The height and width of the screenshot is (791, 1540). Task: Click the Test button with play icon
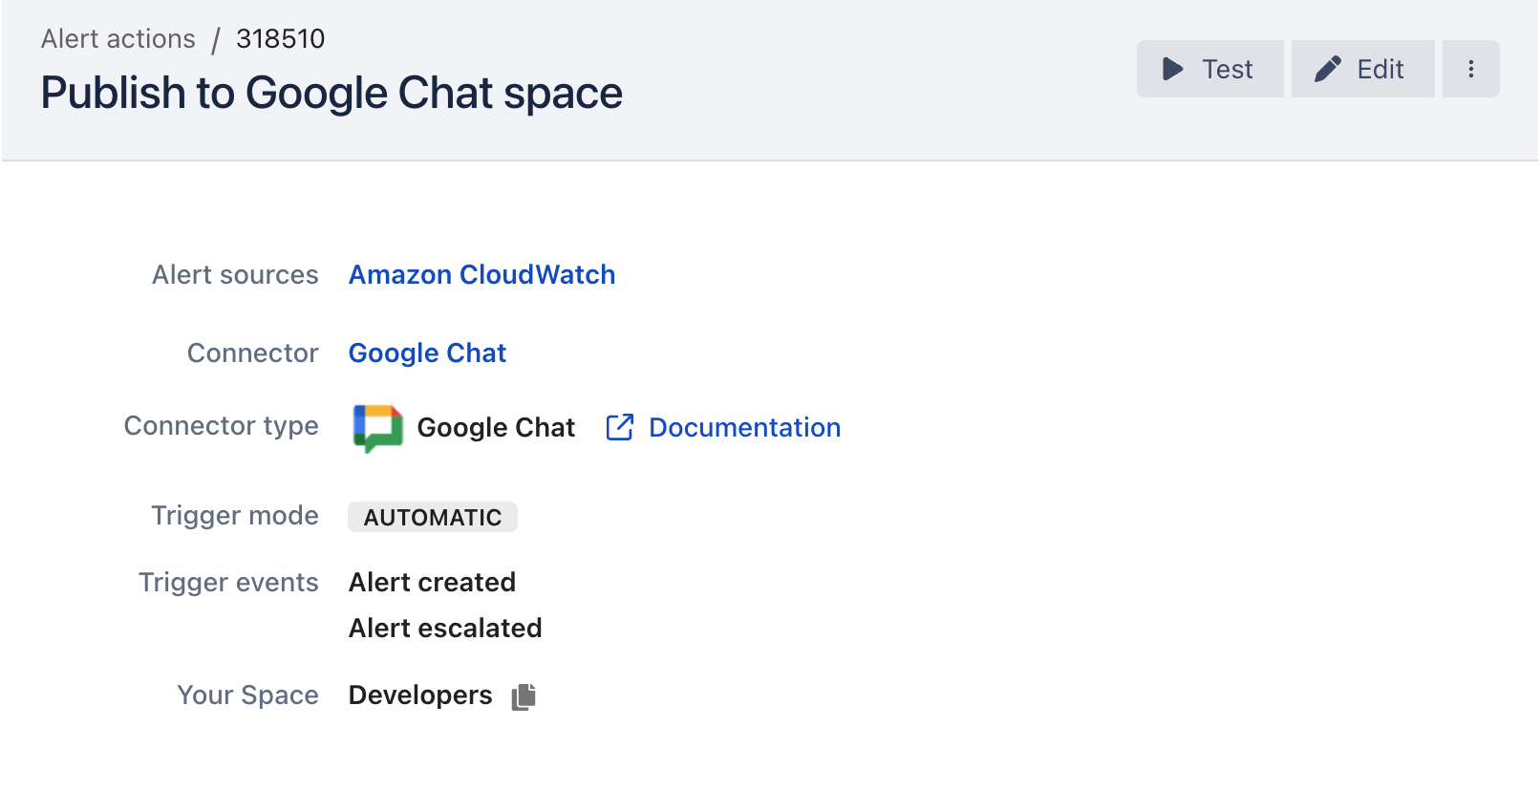click(x=1209, y=69)
